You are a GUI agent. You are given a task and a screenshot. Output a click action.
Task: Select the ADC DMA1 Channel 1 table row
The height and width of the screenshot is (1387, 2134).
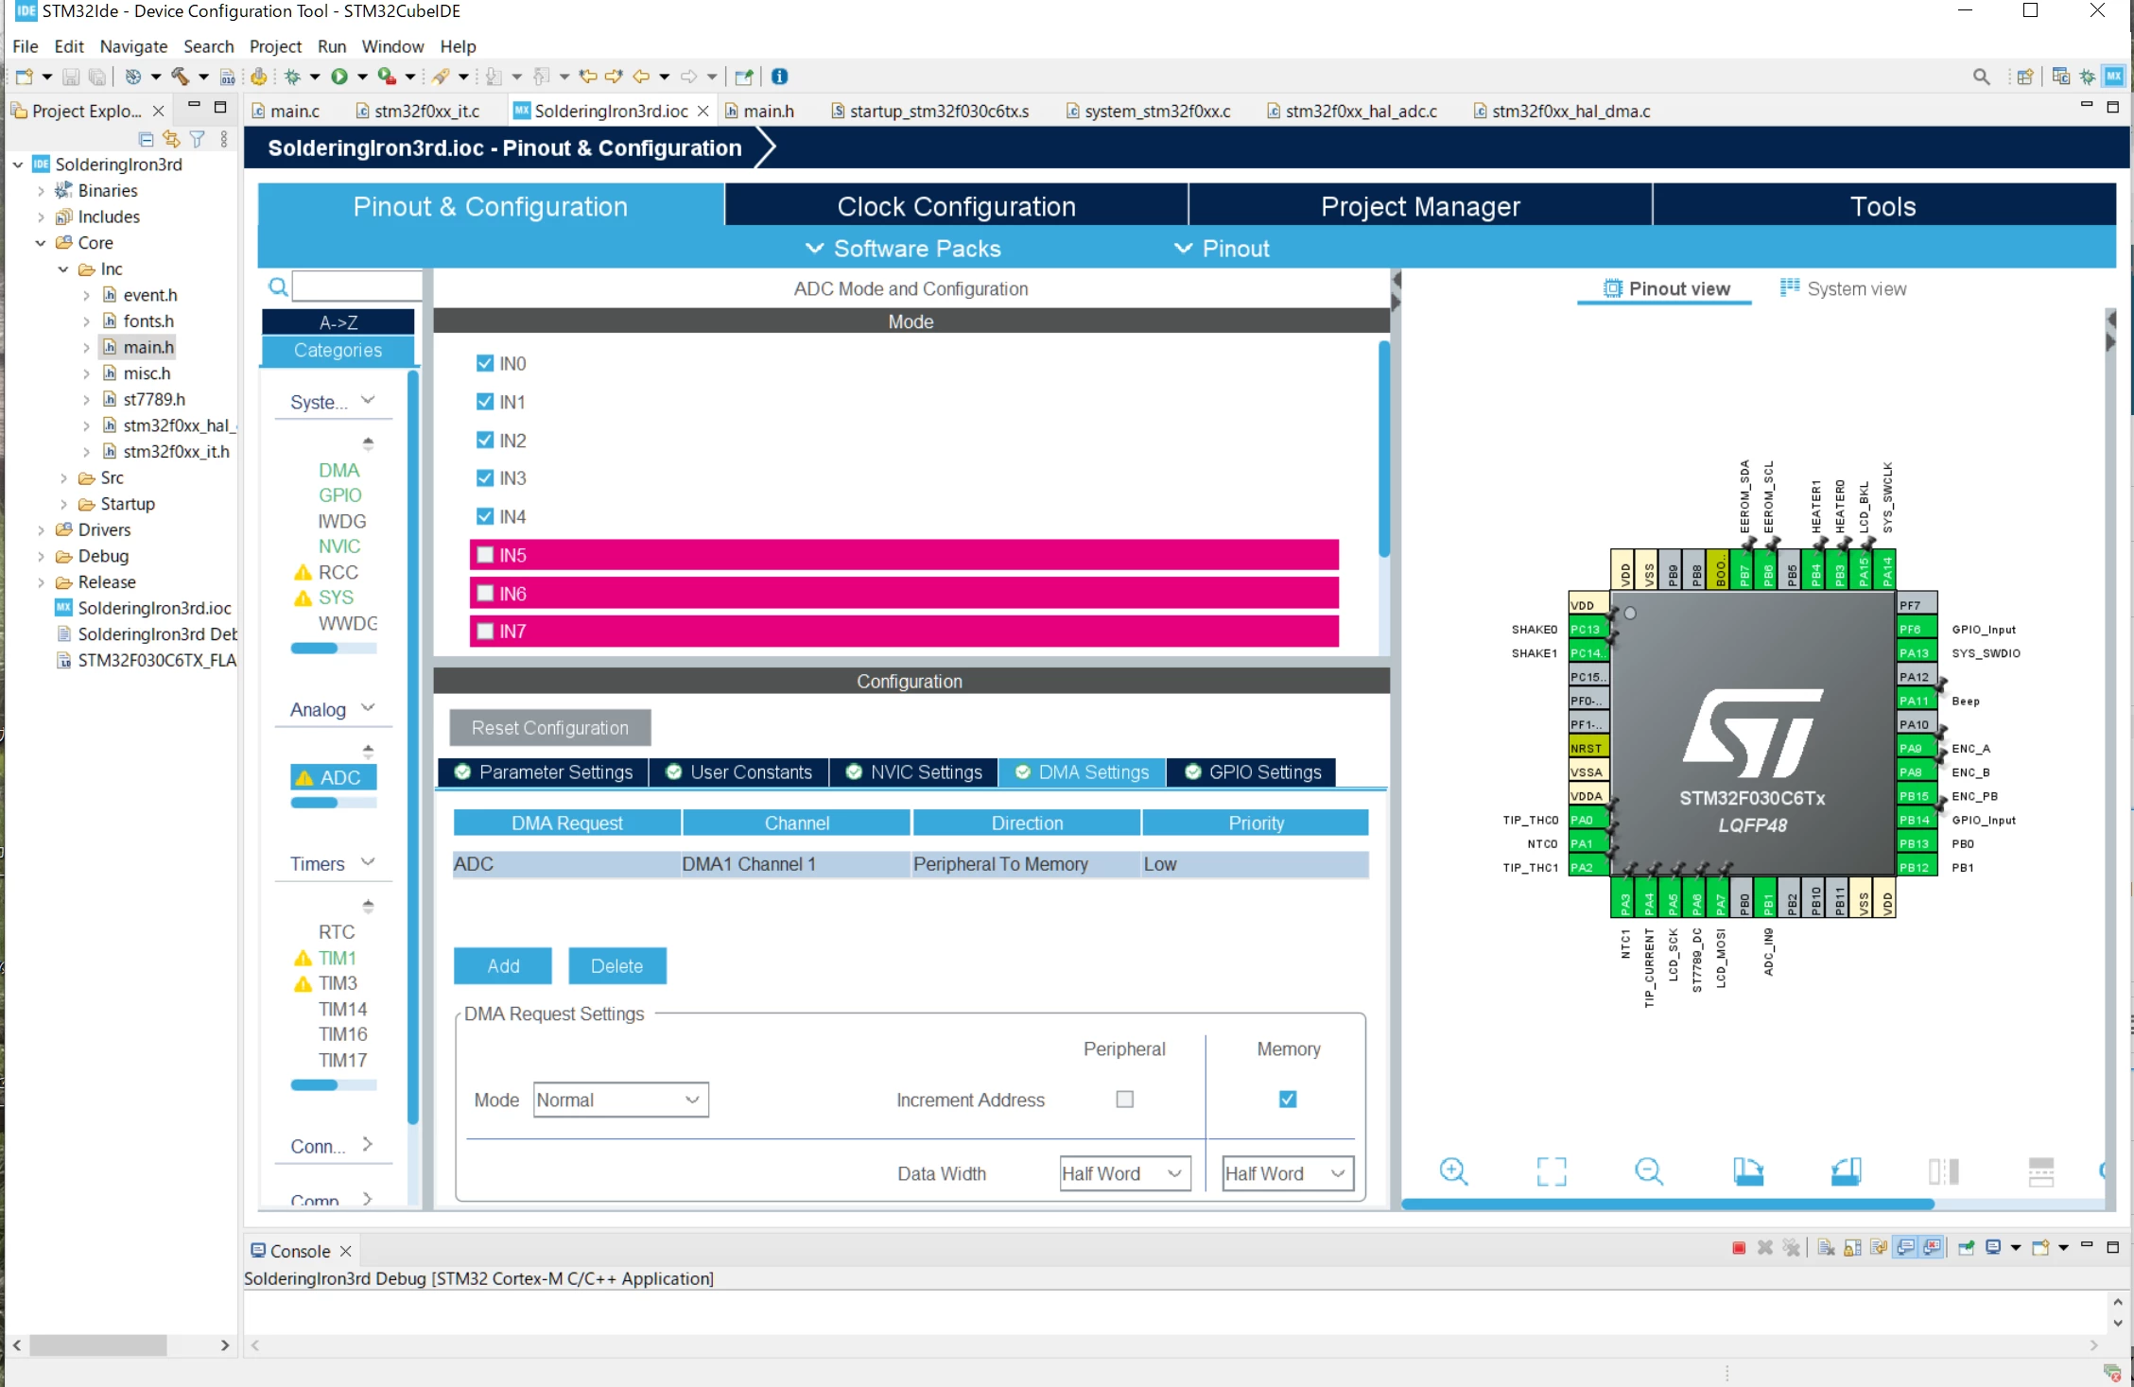(911, 864)
